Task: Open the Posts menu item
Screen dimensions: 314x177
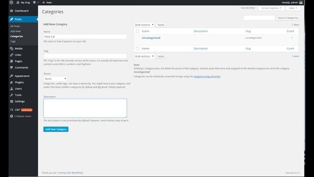Action: point(18,19)
